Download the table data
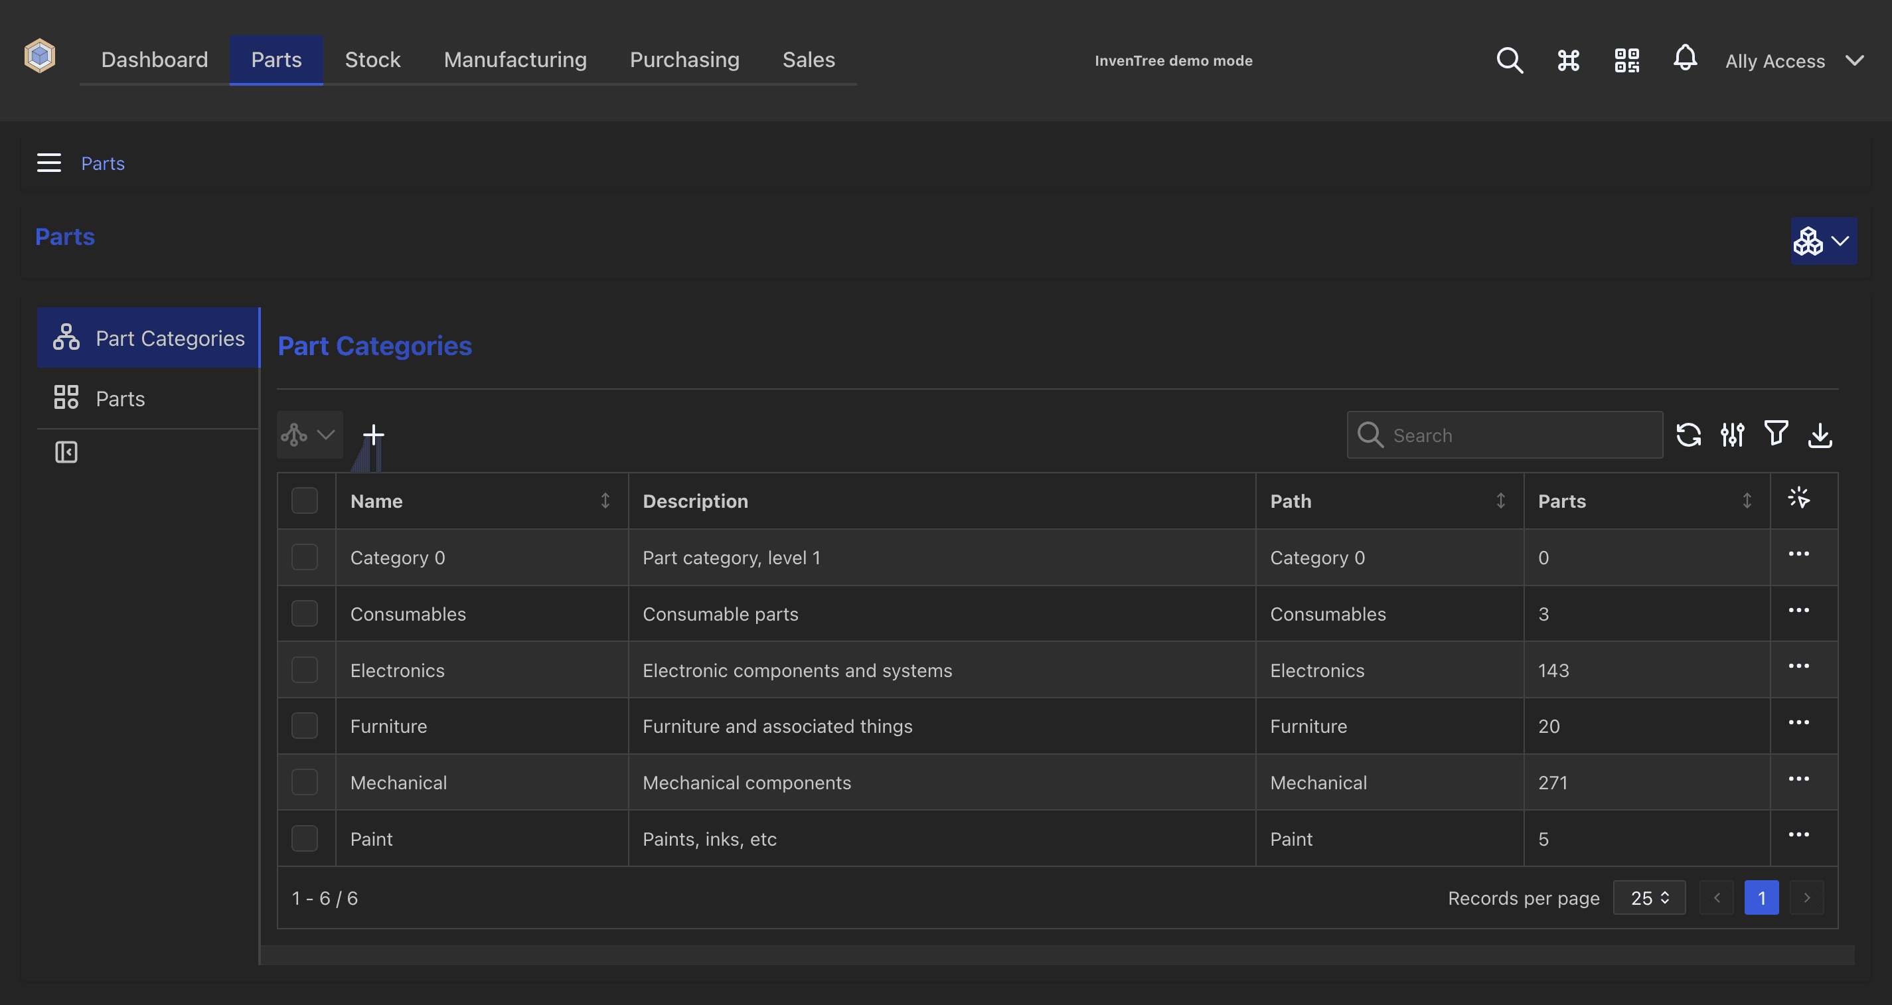Image resolution: width=1892 pixels, height=1005 pixels. [1819, 434]
